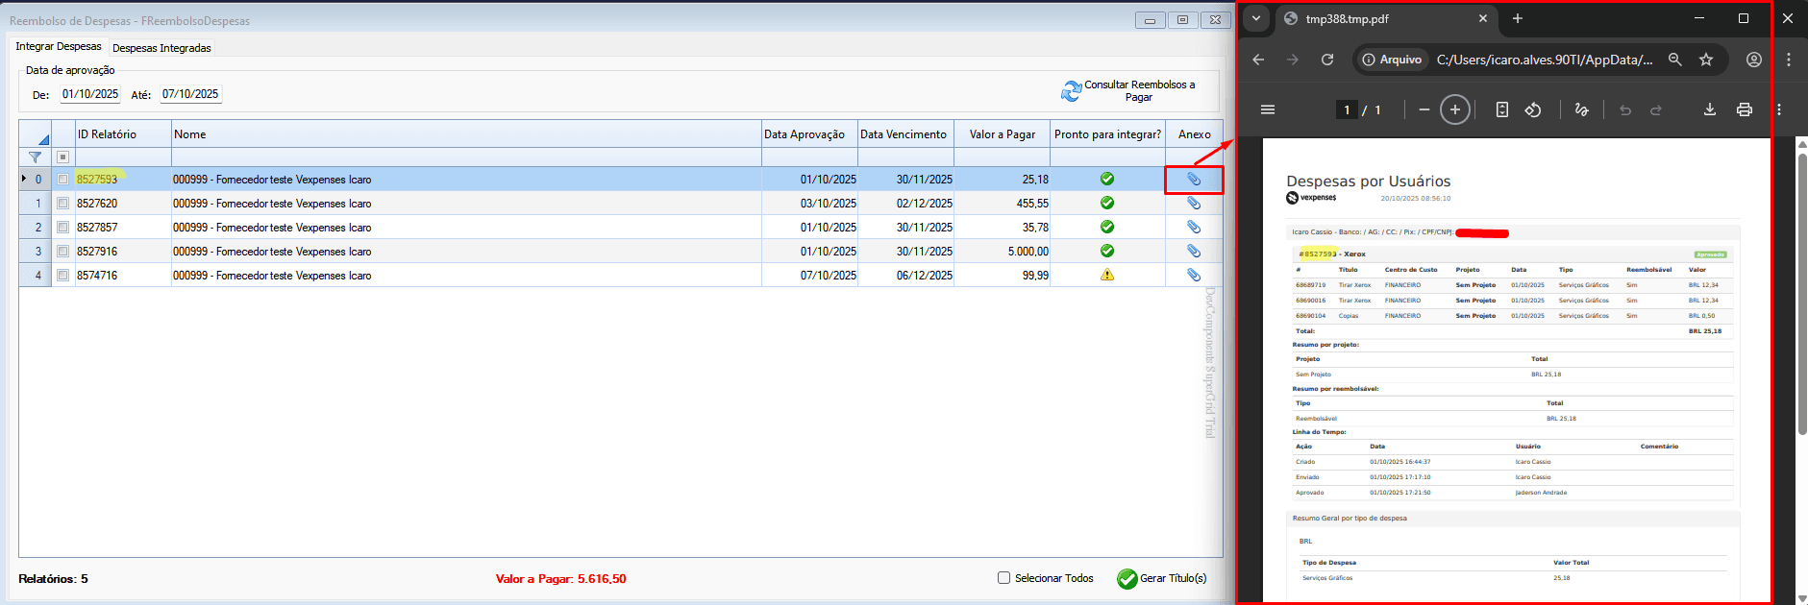Image resolution: width=1808 pixels, height=605 pixels.
Task: Click the Pronto para integrar? column header
Action: point(1107,134)
